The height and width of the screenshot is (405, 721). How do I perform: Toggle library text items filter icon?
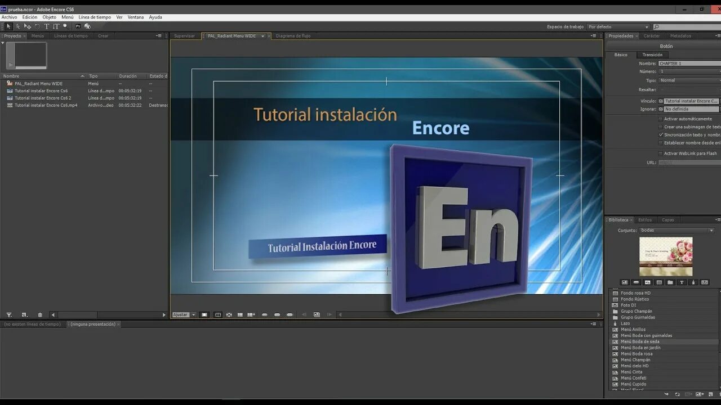[682, 282]
